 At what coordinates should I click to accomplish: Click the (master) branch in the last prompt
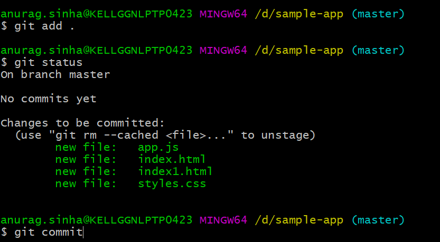point(377,219)
